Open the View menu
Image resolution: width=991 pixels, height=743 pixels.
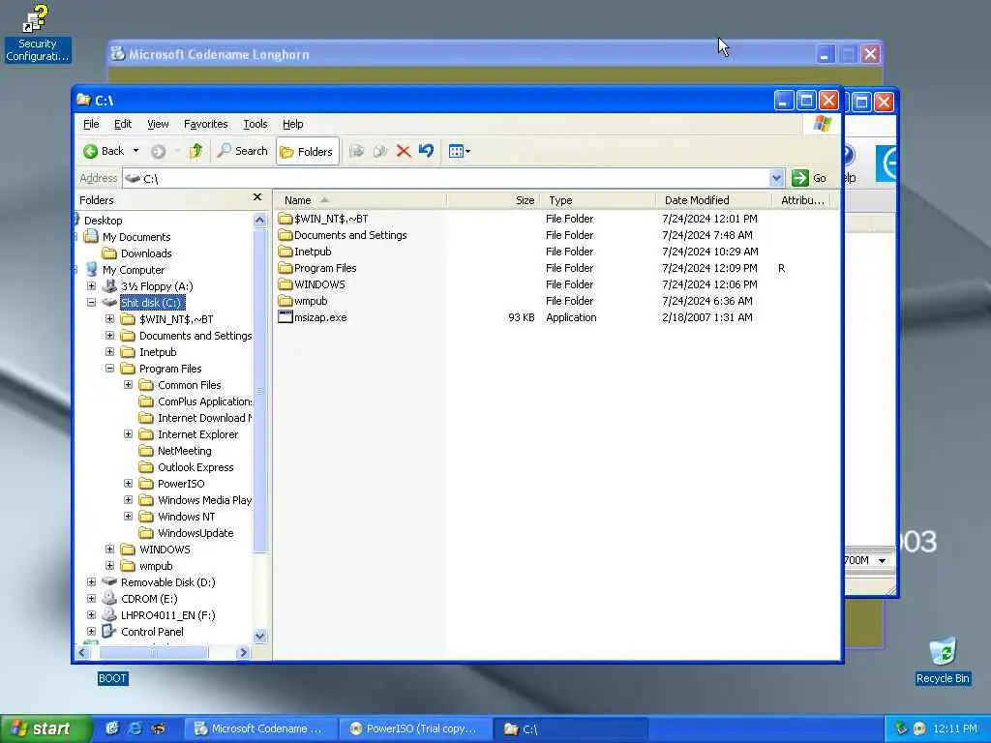click(158, 124)
